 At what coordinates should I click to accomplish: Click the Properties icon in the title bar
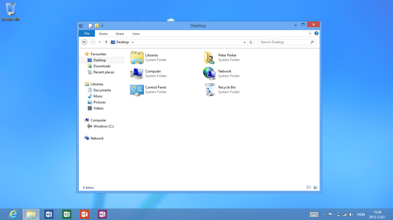pyautogui.click(x=91, y=26)
